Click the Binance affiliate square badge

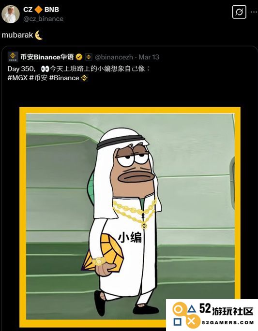click(x=89, y=57)
